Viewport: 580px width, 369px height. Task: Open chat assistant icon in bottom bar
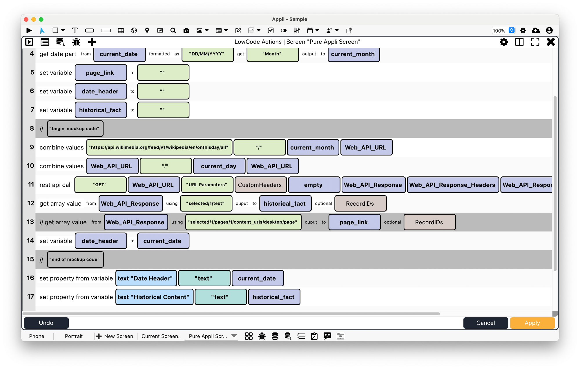click(327, 336)
